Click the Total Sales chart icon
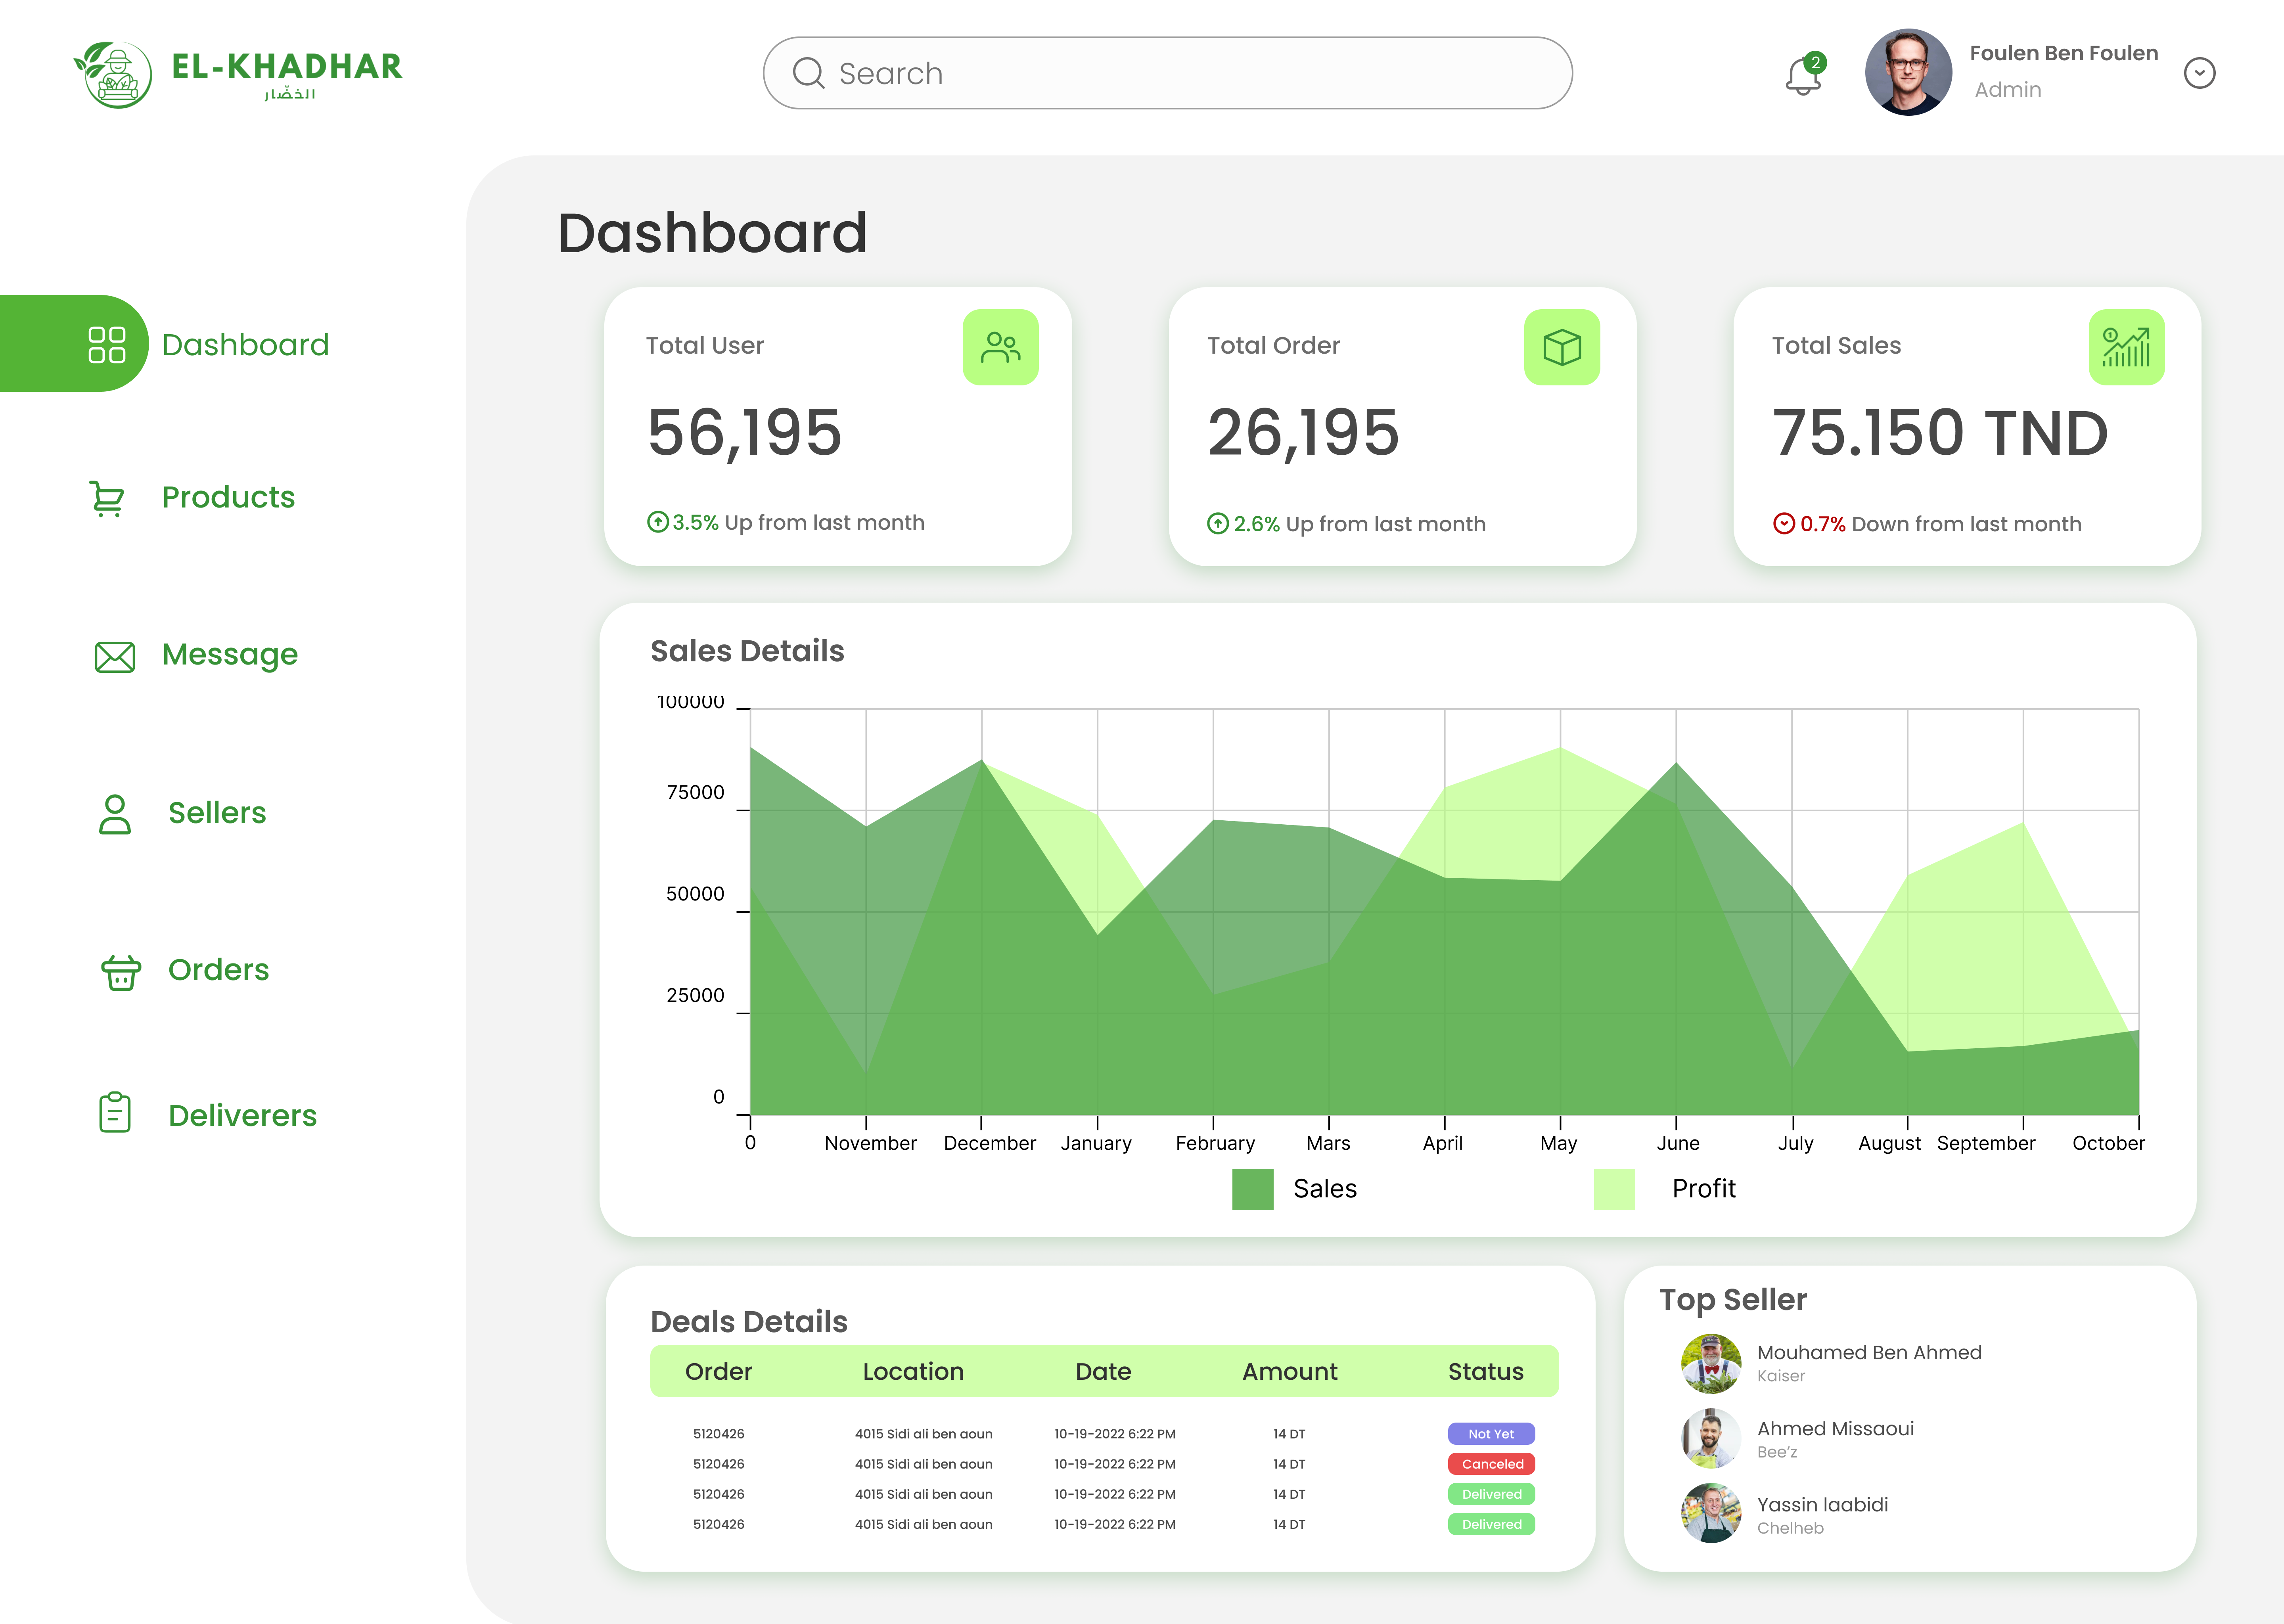Image resolution: width=2284 pixels, height=1624 pixels. (x=2126, y=347)
